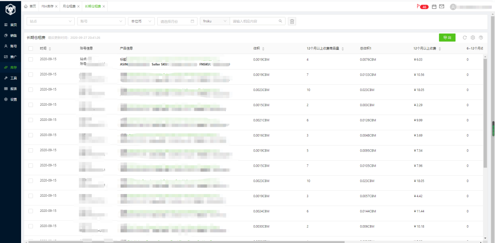This screenshot has height=243, width=495.
Task: Click the app logo in the sidebar
Action: [10, 10]
